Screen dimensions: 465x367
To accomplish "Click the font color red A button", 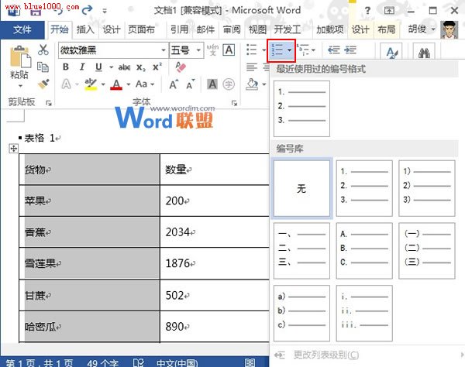I will [x=115, y=84].
